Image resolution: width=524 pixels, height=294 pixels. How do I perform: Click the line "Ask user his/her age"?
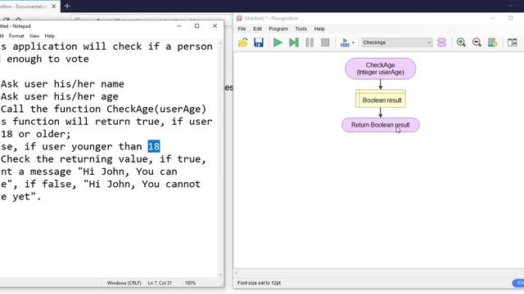[x=60, y=96]
